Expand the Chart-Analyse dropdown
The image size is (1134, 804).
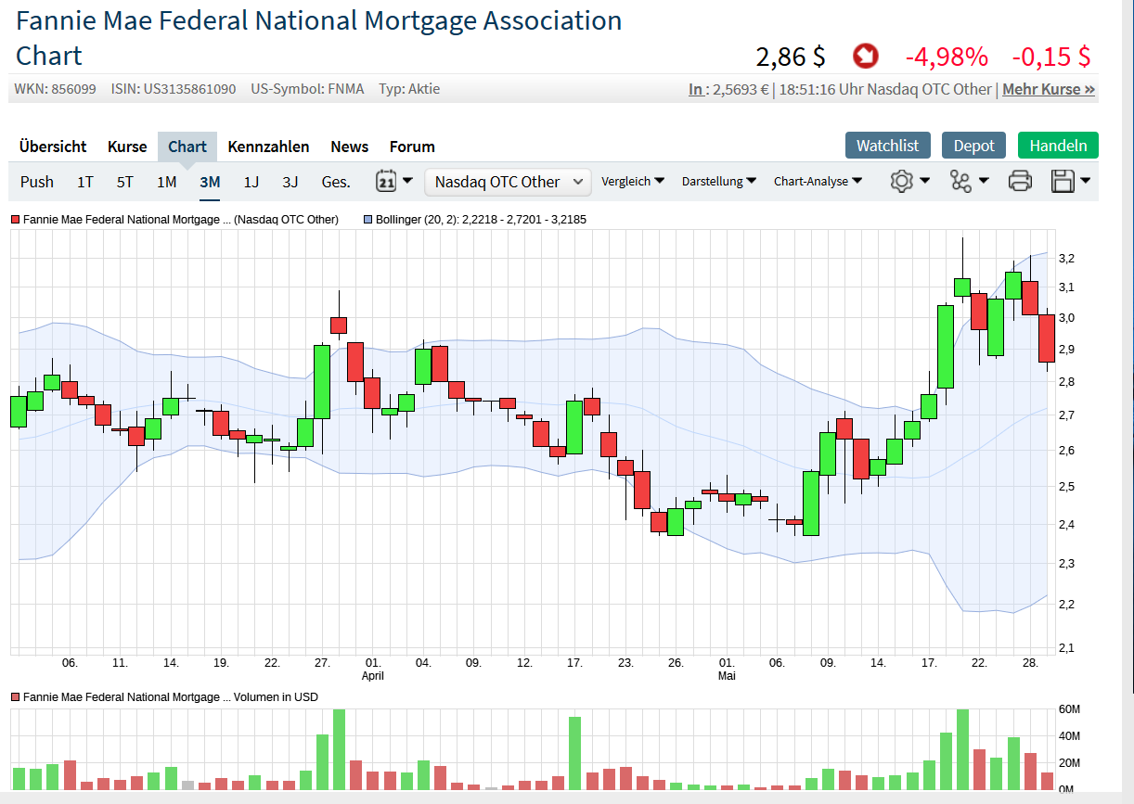click(818, 182)
